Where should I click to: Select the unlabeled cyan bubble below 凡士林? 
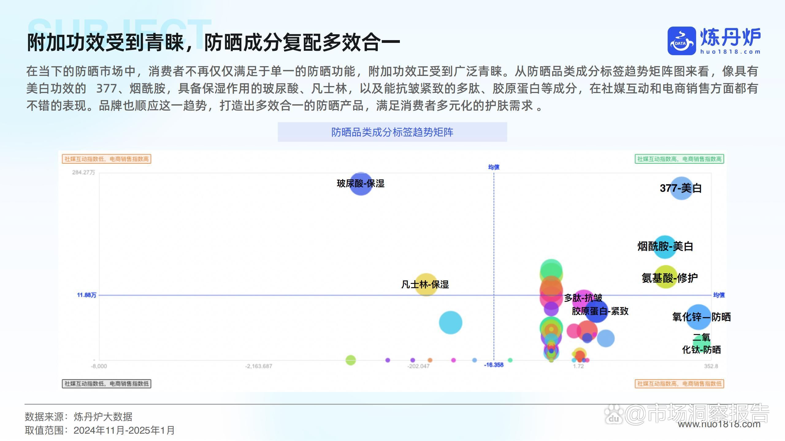click(x=450, y=322)
